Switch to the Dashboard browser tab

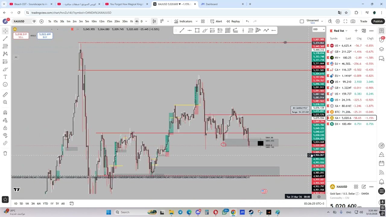222,4
